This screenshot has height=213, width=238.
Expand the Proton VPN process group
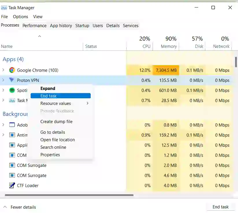3,80
